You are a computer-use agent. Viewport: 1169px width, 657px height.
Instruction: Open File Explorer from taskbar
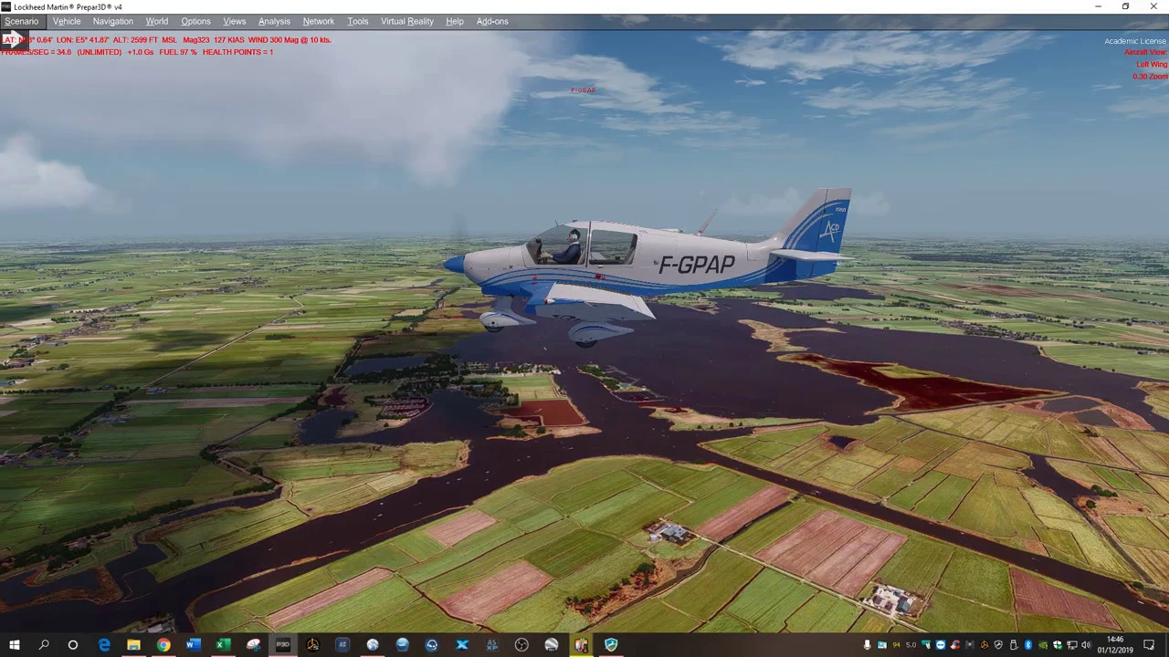tap(133, 646)
